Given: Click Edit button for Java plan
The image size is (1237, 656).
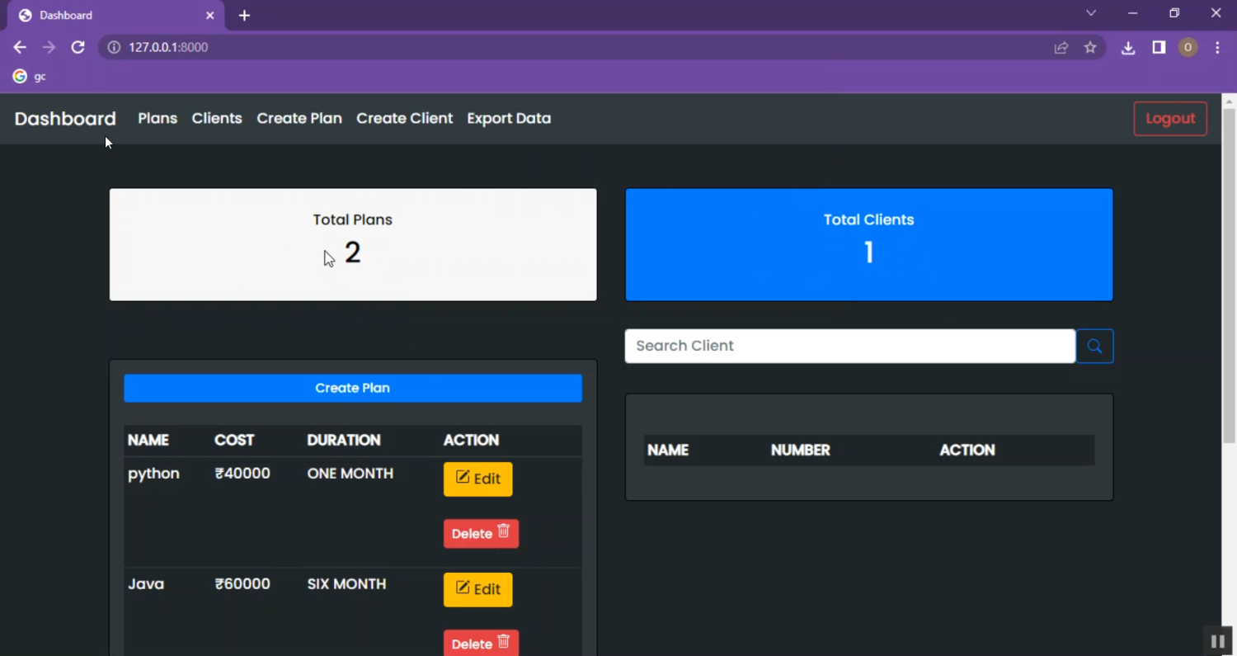Looking at the screenshot, I should [477, 590].
